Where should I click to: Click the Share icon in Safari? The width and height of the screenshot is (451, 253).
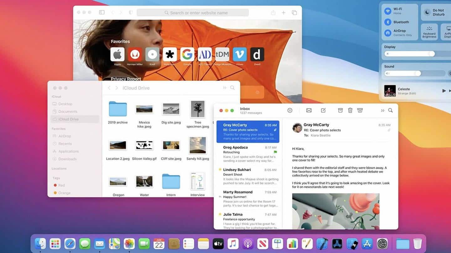point(273,12)
